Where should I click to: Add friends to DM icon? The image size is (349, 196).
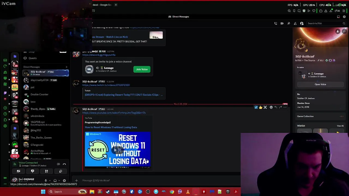(x=295, y=23)
